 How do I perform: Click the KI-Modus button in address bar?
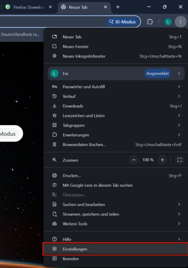[x=123, y=22]
